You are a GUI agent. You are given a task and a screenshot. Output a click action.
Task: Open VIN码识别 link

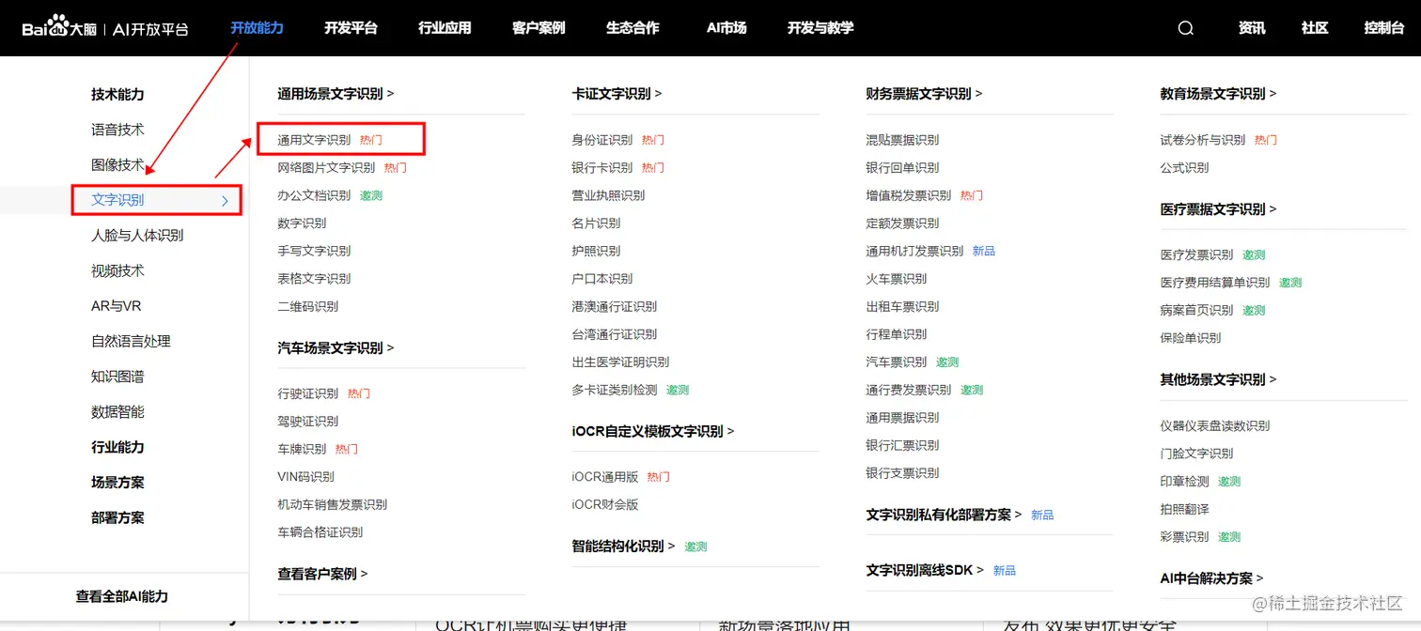(x=305, y=477)
